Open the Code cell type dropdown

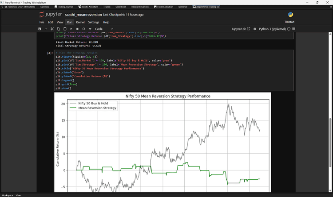click(x=104, y=29)
